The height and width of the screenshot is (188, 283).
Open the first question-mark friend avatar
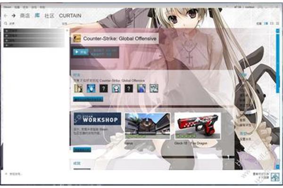pyautogui.click(x=104, y=88)
